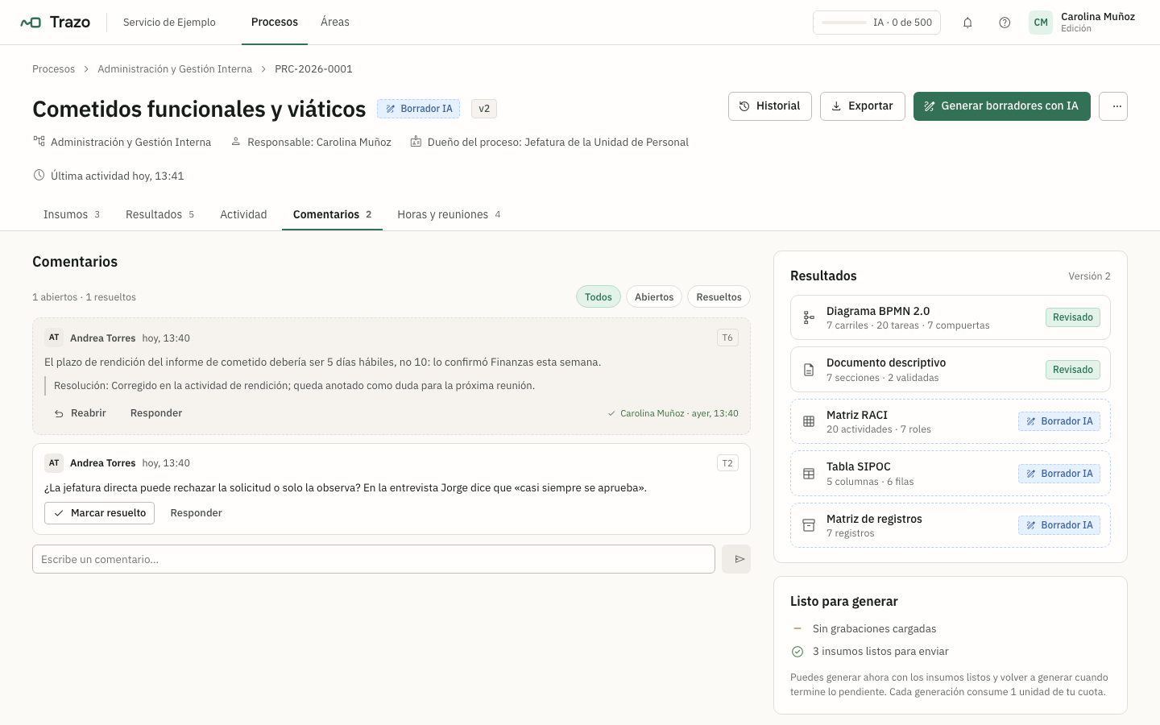Image resolution: width=1160 pixels, height=725 pixels.
Task: Filter comments by Todos
Action: 599,296
